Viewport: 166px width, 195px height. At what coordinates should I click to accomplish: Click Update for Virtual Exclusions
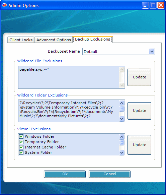click(139, 145)
